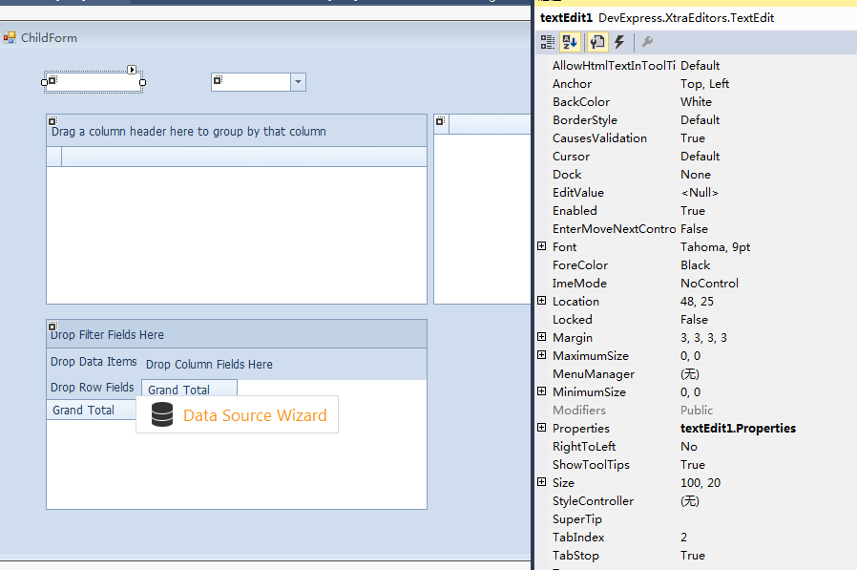The image size is (857, 570).
Task: Click the Data Source Wizard link
Action: pos(255,415)
